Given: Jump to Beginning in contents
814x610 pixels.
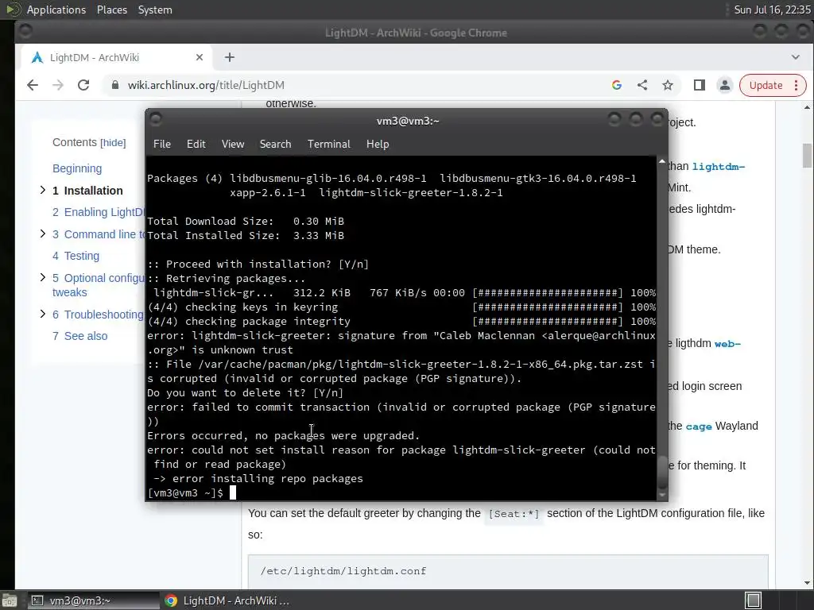Looking at the screenshot, I should coord(77,168).
